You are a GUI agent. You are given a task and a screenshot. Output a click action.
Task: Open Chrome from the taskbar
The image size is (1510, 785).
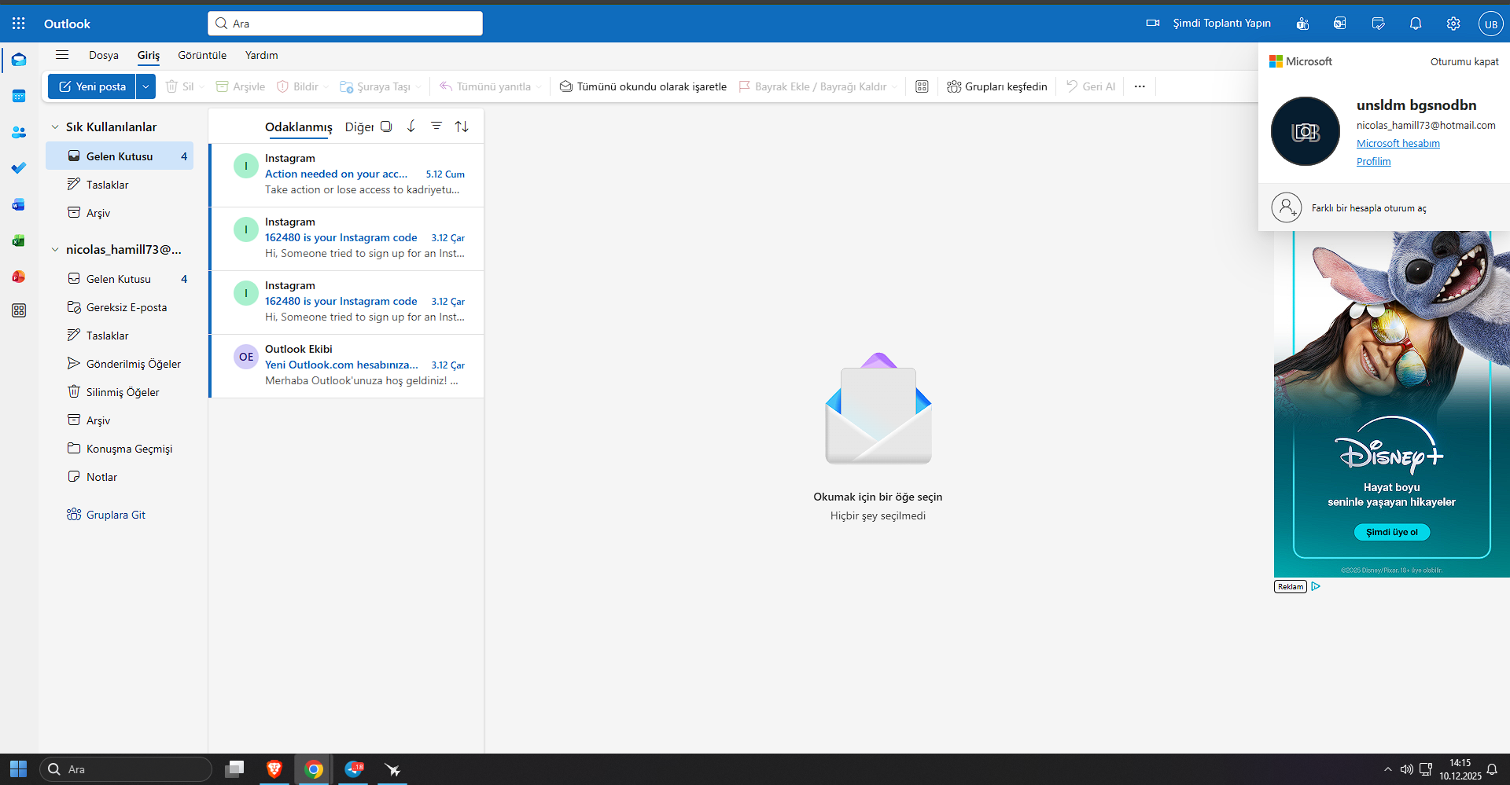314,769
